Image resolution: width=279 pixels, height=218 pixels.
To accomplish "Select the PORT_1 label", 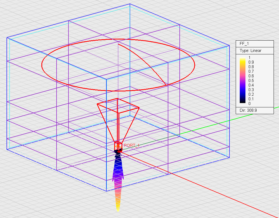I will [x=132, y=146].
